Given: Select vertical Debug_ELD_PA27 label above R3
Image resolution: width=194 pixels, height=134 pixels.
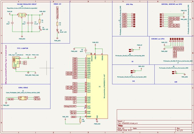Looking at the screenshot, I should click(57, 13).
